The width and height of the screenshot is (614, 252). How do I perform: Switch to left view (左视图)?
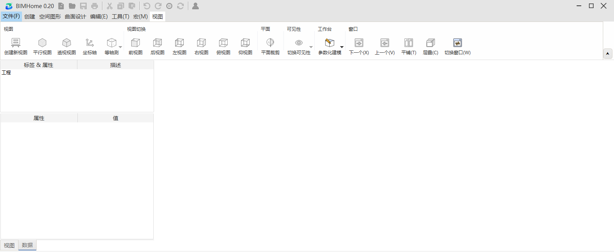pyautogui.click(x=180, y=43)
